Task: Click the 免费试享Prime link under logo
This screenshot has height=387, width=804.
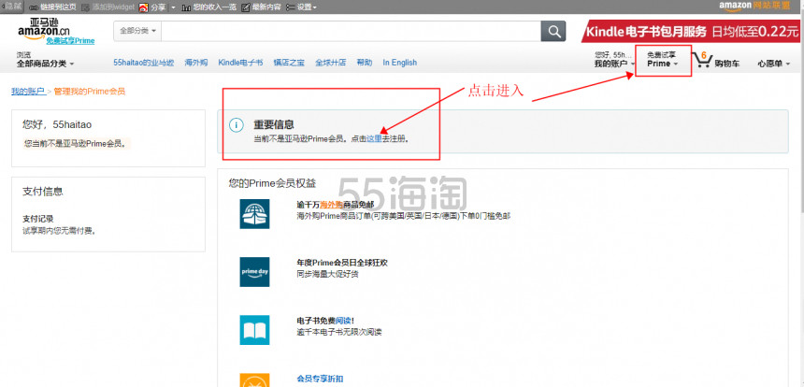Action: tap(70, 41)
